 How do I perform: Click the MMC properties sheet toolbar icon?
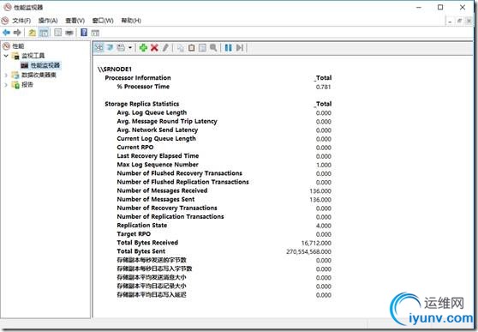57,33
